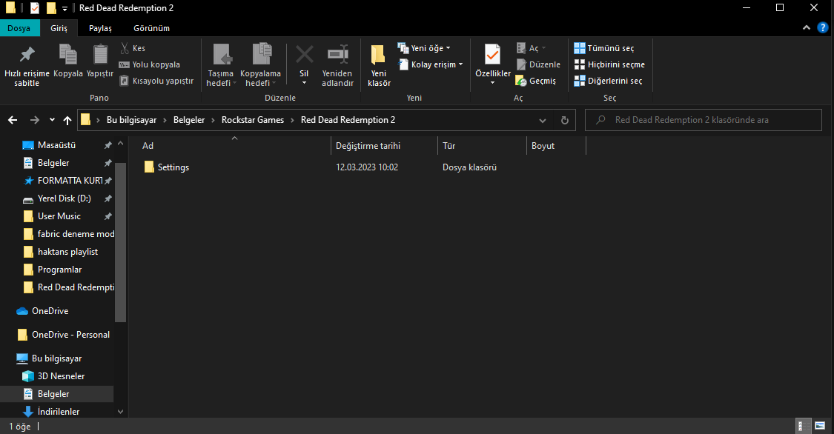The height and width of the screenshot is (434, 834).
Task: Sort by the Boyut column header
Action: click(x=556, y=146)
